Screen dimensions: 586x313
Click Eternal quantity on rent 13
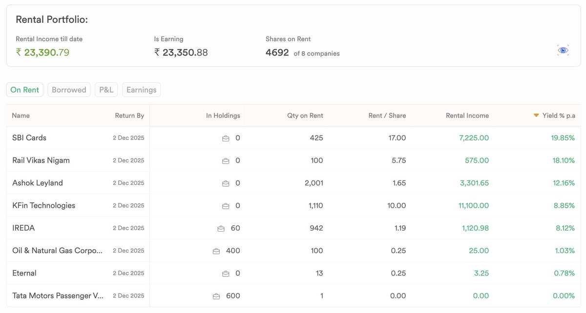(319, 273)
